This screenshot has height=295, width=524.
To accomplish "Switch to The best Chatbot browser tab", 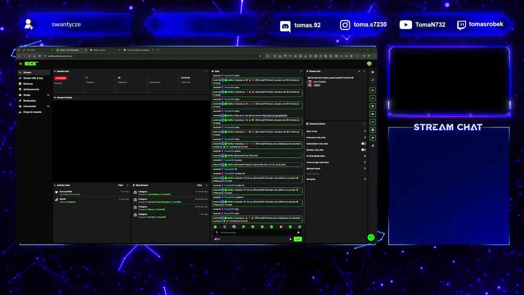I will point(138,50).
